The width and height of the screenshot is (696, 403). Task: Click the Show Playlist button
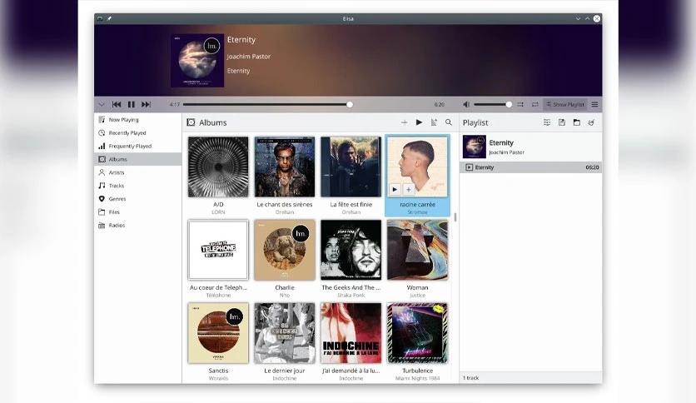[565, 104]
